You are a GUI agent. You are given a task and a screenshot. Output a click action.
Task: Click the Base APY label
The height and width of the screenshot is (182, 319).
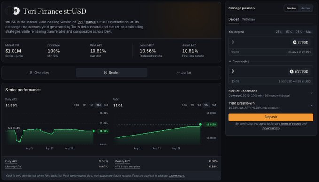tap(96, 45)
